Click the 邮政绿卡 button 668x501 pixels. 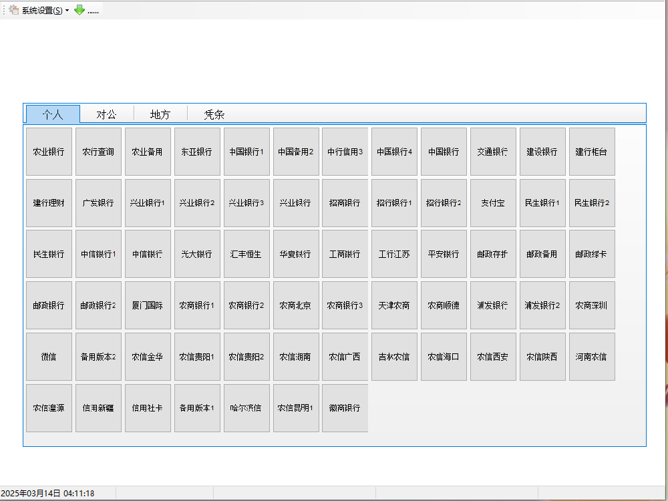pyautogui.click(x=592, y=255)
